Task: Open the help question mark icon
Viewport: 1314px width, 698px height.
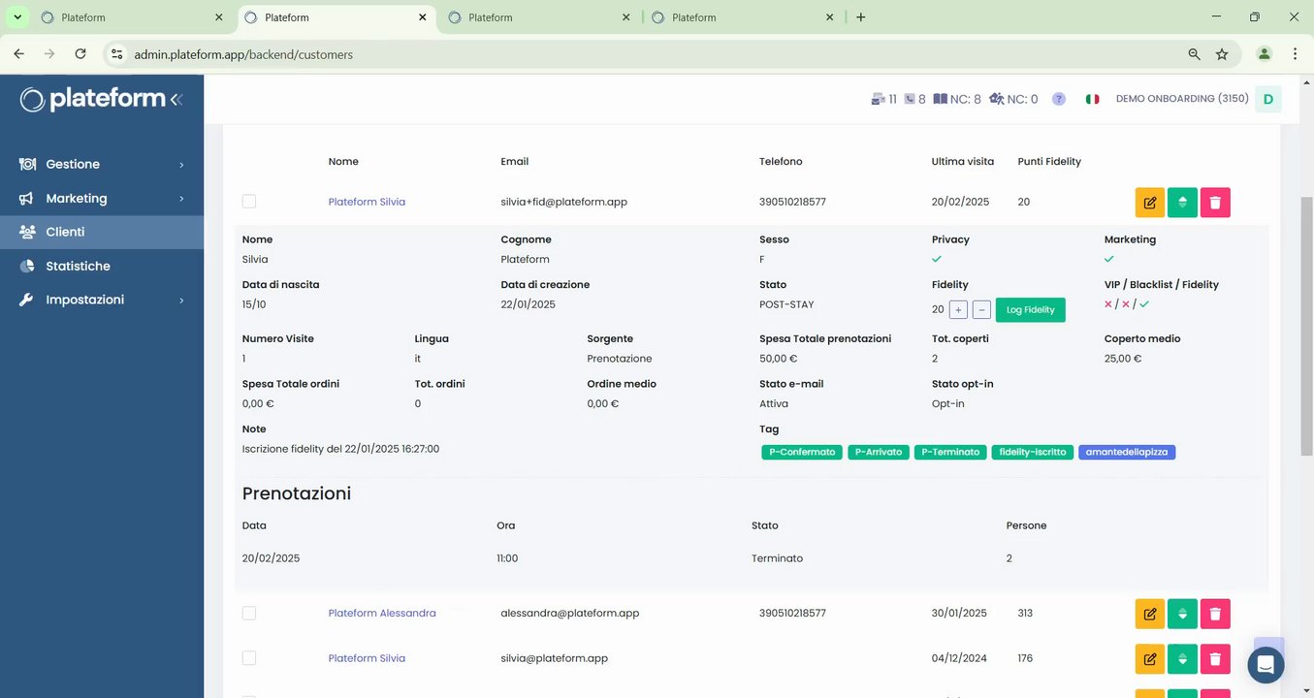Action: (x=1059, y=99)
